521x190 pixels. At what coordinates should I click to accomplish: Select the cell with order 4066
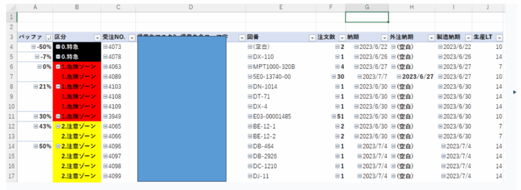118,136
